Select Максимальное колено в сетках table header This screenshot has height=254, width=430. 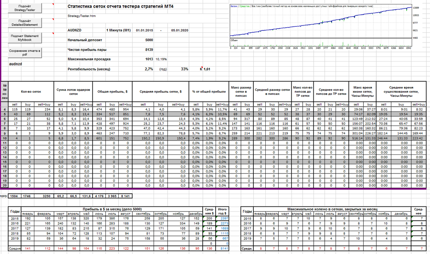332,209
